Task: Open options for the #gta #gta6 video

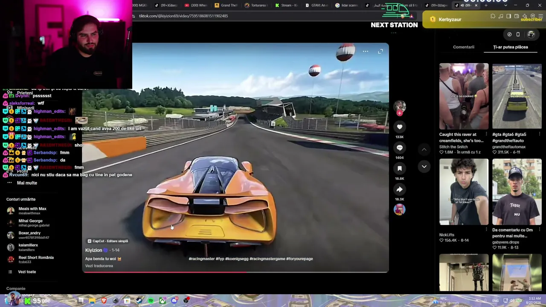Action: point(539,134)
